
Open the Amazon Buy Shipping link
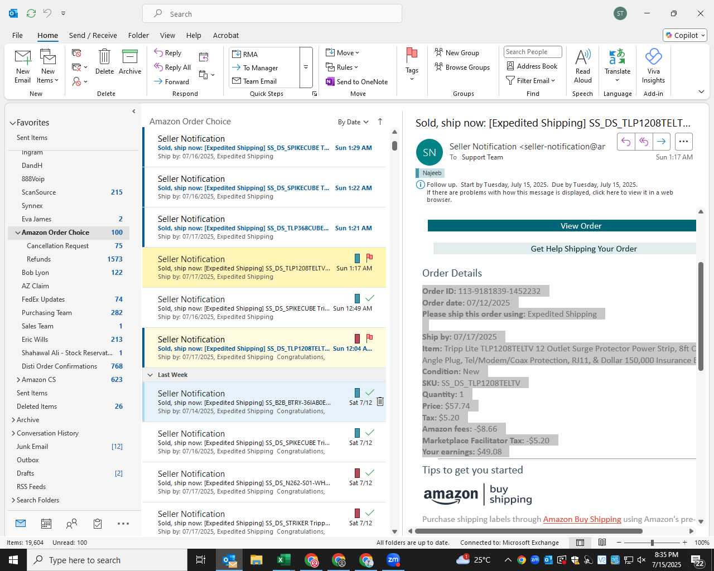582,519
